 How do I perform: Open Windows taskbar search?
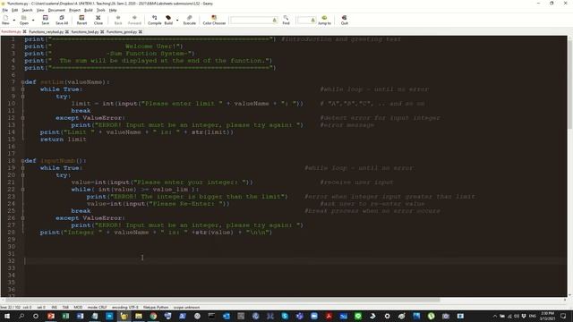tap(21, 316)
